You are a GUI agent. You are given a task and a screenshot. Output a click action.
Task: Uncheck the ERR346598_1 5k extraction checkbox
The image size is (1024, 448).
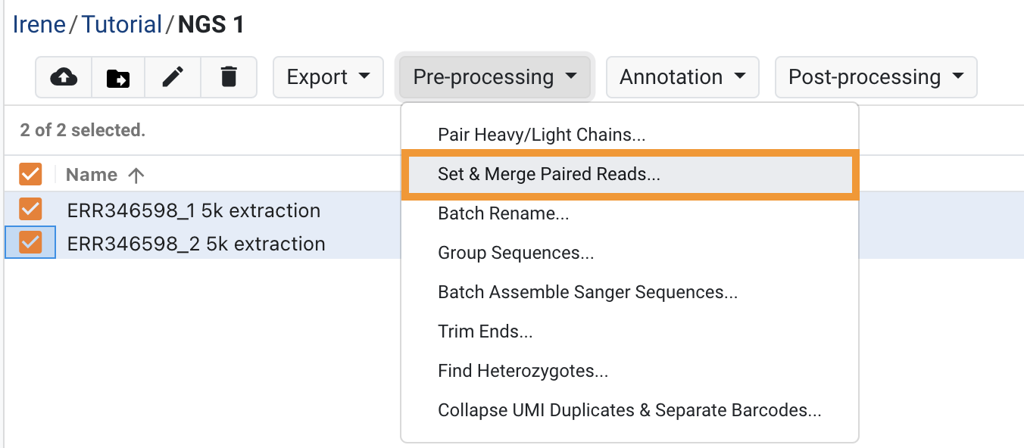30,210
